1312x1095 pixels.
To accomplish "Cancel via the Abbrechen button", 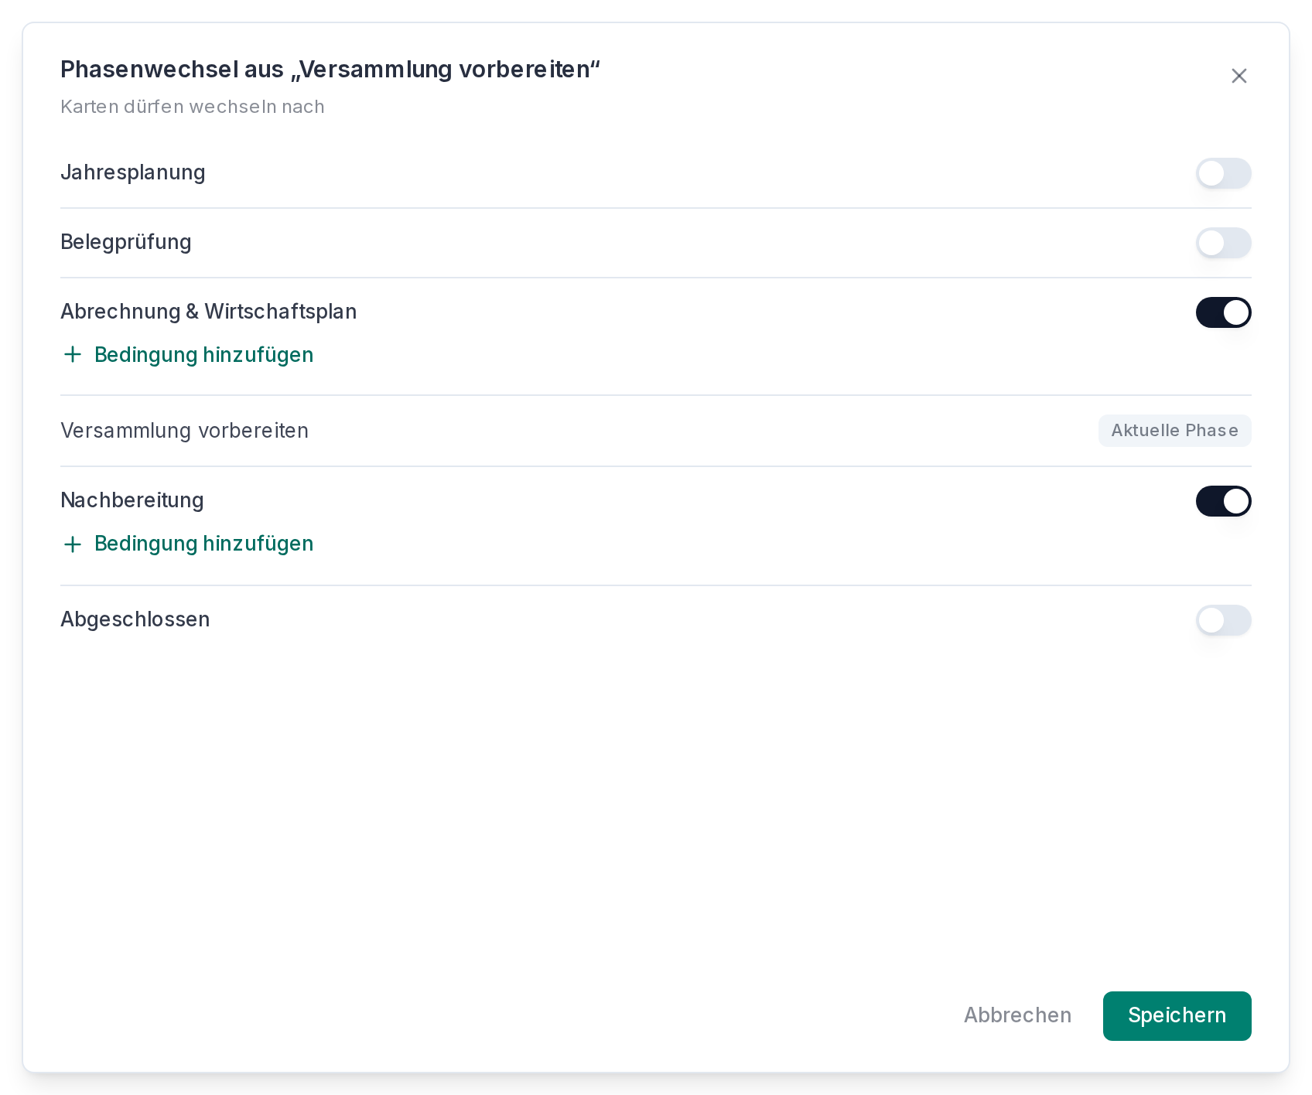I will [1017, 1015].
